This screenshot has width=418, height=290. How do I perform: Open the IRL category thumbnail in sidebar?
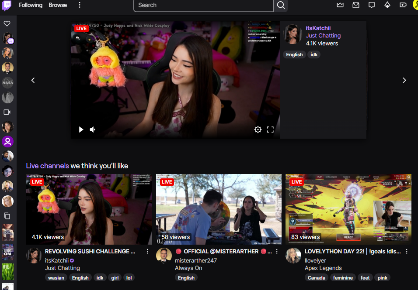pos(7,271)
